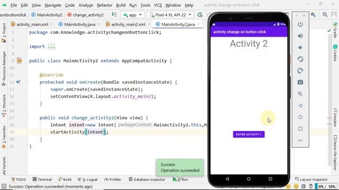Open the Project tool window in the sidebar
Viewport: 339px width, 190px height.
pos(4,32)
